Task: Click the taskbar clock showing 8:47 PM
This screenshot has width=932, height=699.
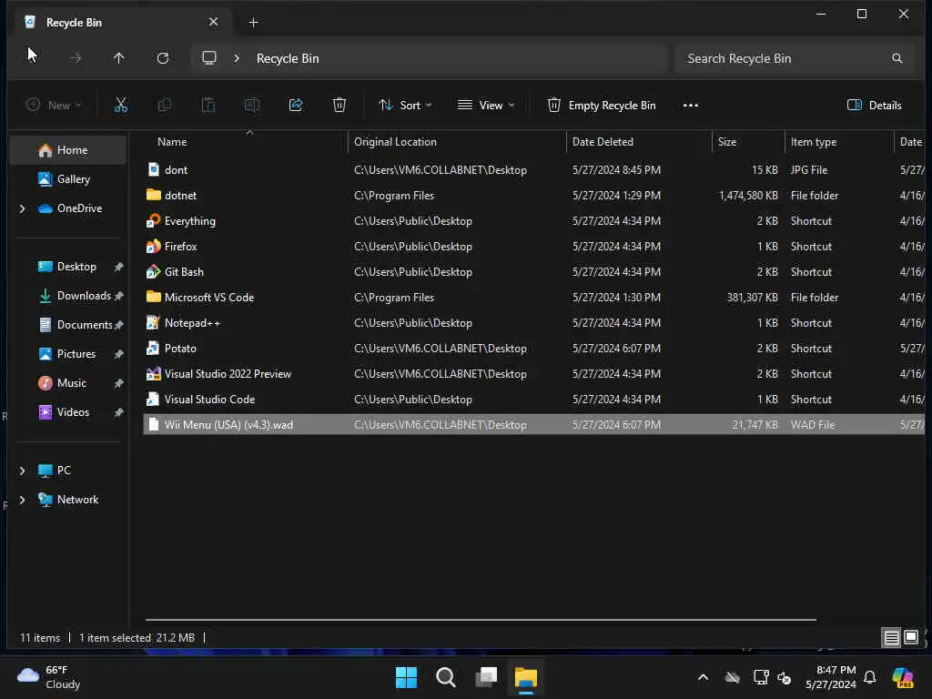Action: [831, 677]
